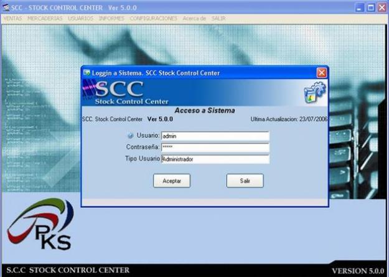Screen dimensions: 389x277
Task: Click the gear folder icon in banner
Action: (x=314, y=92)
